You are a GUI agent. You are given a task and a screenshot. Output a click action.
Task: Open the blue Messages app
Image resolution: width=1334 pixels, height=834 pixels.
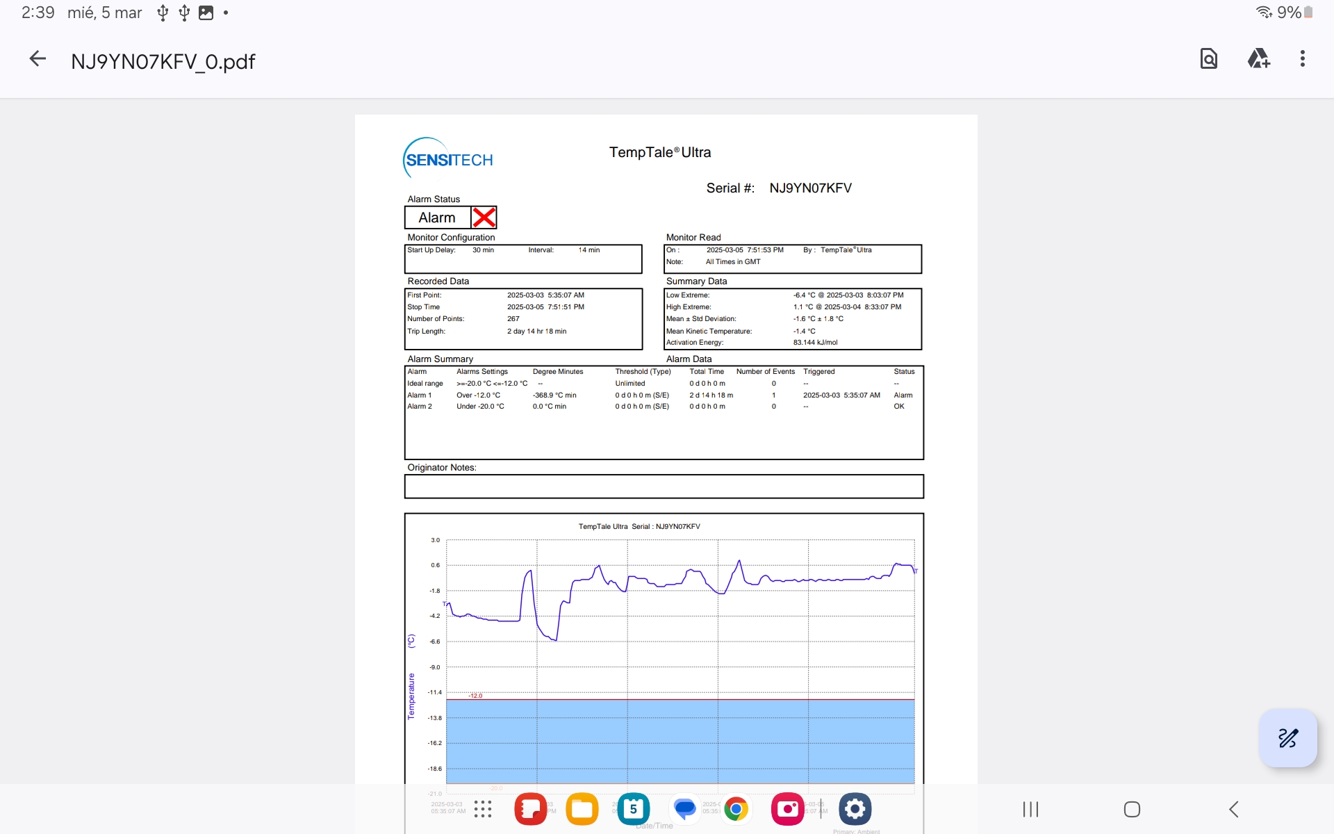685,809
